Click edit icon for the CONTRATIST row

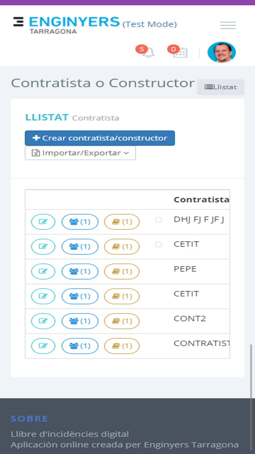pyautogui.click(x=43, y=346)
